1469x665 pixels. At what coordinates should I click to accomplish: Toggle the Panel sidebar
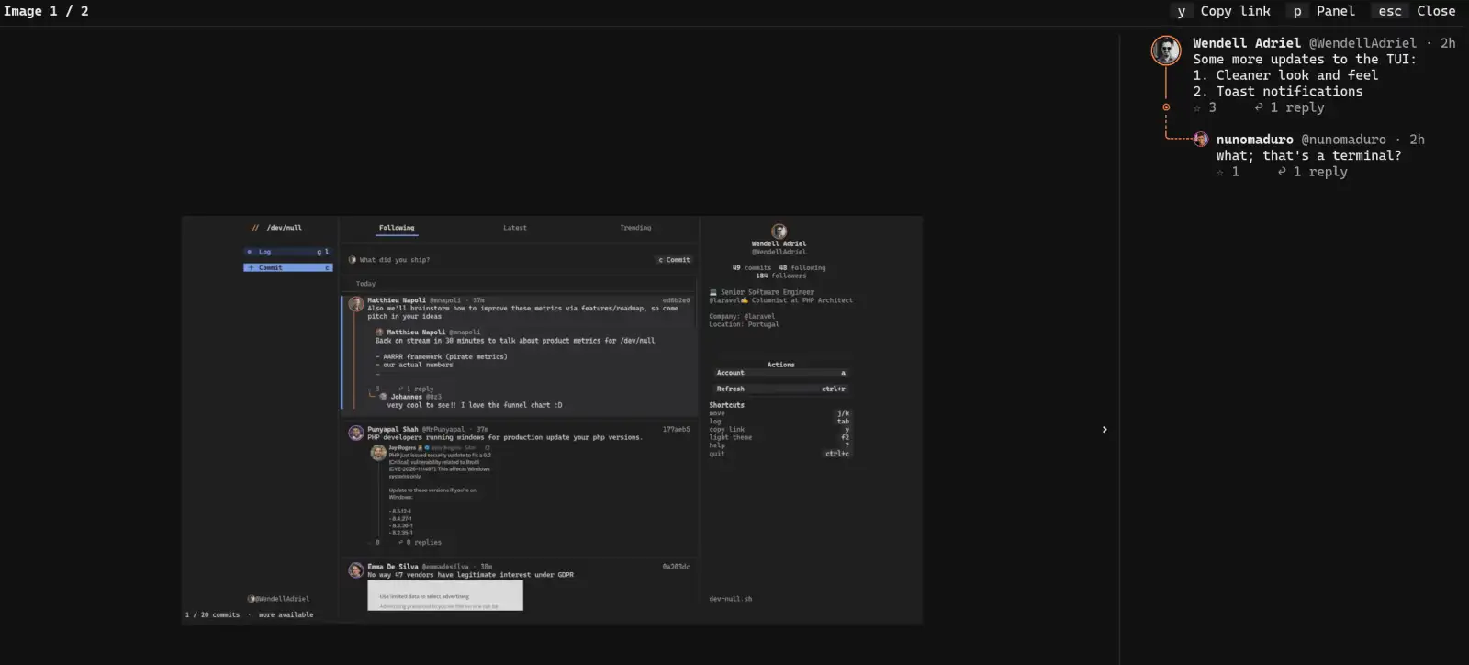1321,11
